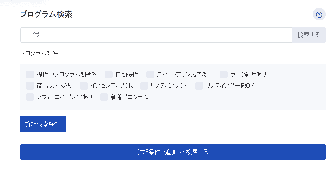Open the help question mark icon

[x=319, y=14]
